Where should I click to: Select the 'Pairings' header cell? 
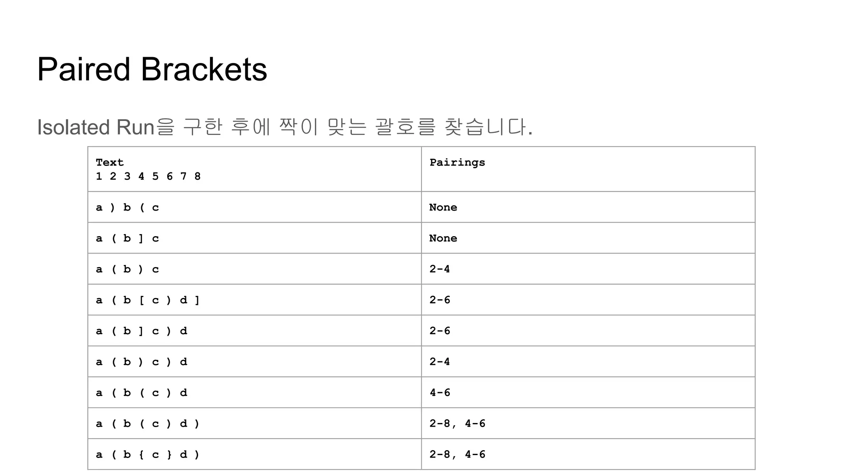[457, 163]
